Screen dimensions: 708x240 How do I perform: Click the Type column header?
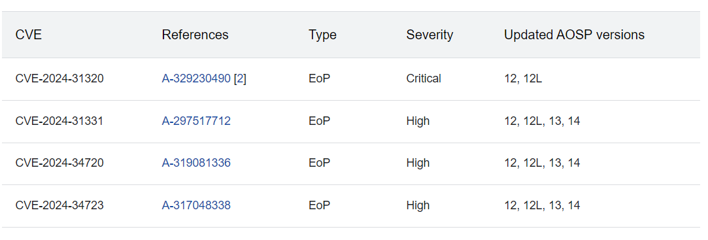pos(322,35)
